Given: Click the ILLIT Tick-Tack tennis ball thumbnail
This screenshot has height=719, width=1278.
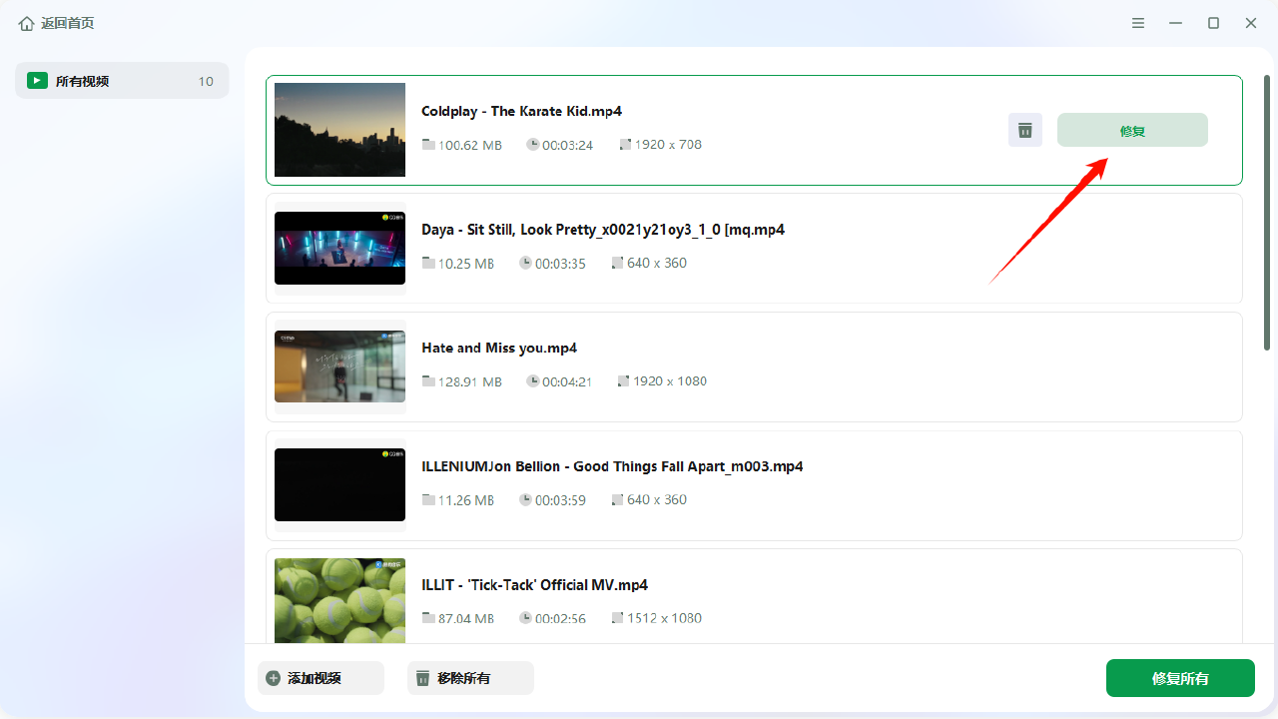Looking at the screenshot, I should [x=339, y=600].
